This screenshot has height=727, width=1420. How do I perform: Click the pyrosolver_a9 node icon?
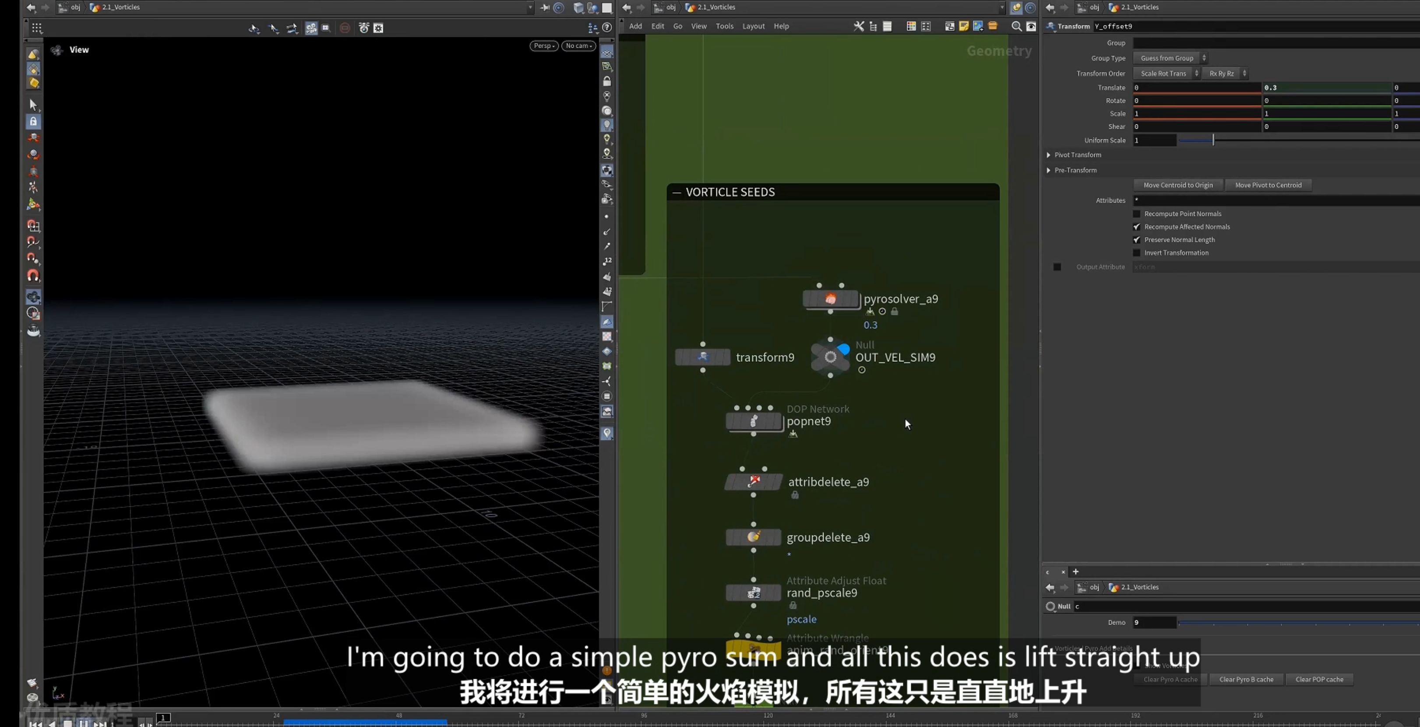pyautogui.click(x=830, y=299)
